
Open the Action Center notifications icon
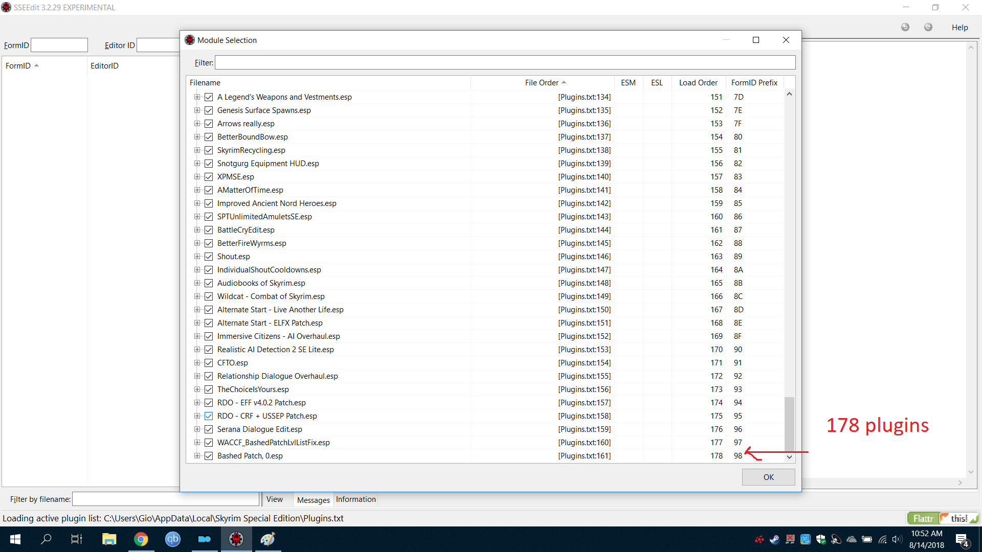point(962,539)
